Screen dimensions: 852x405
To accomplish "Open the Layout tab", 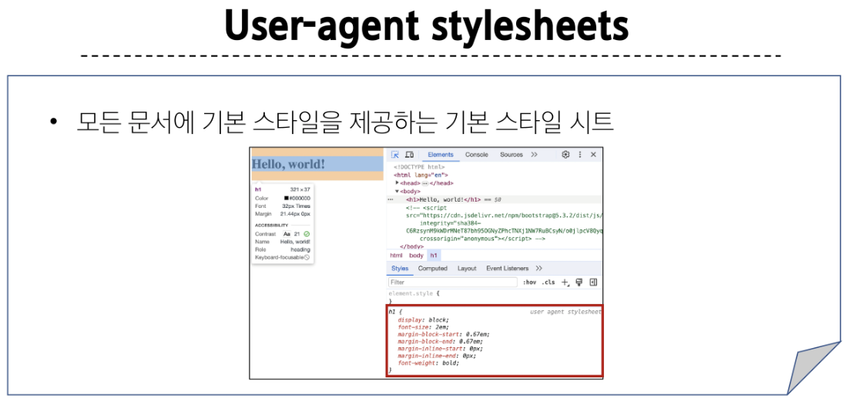I will (467, 268).
